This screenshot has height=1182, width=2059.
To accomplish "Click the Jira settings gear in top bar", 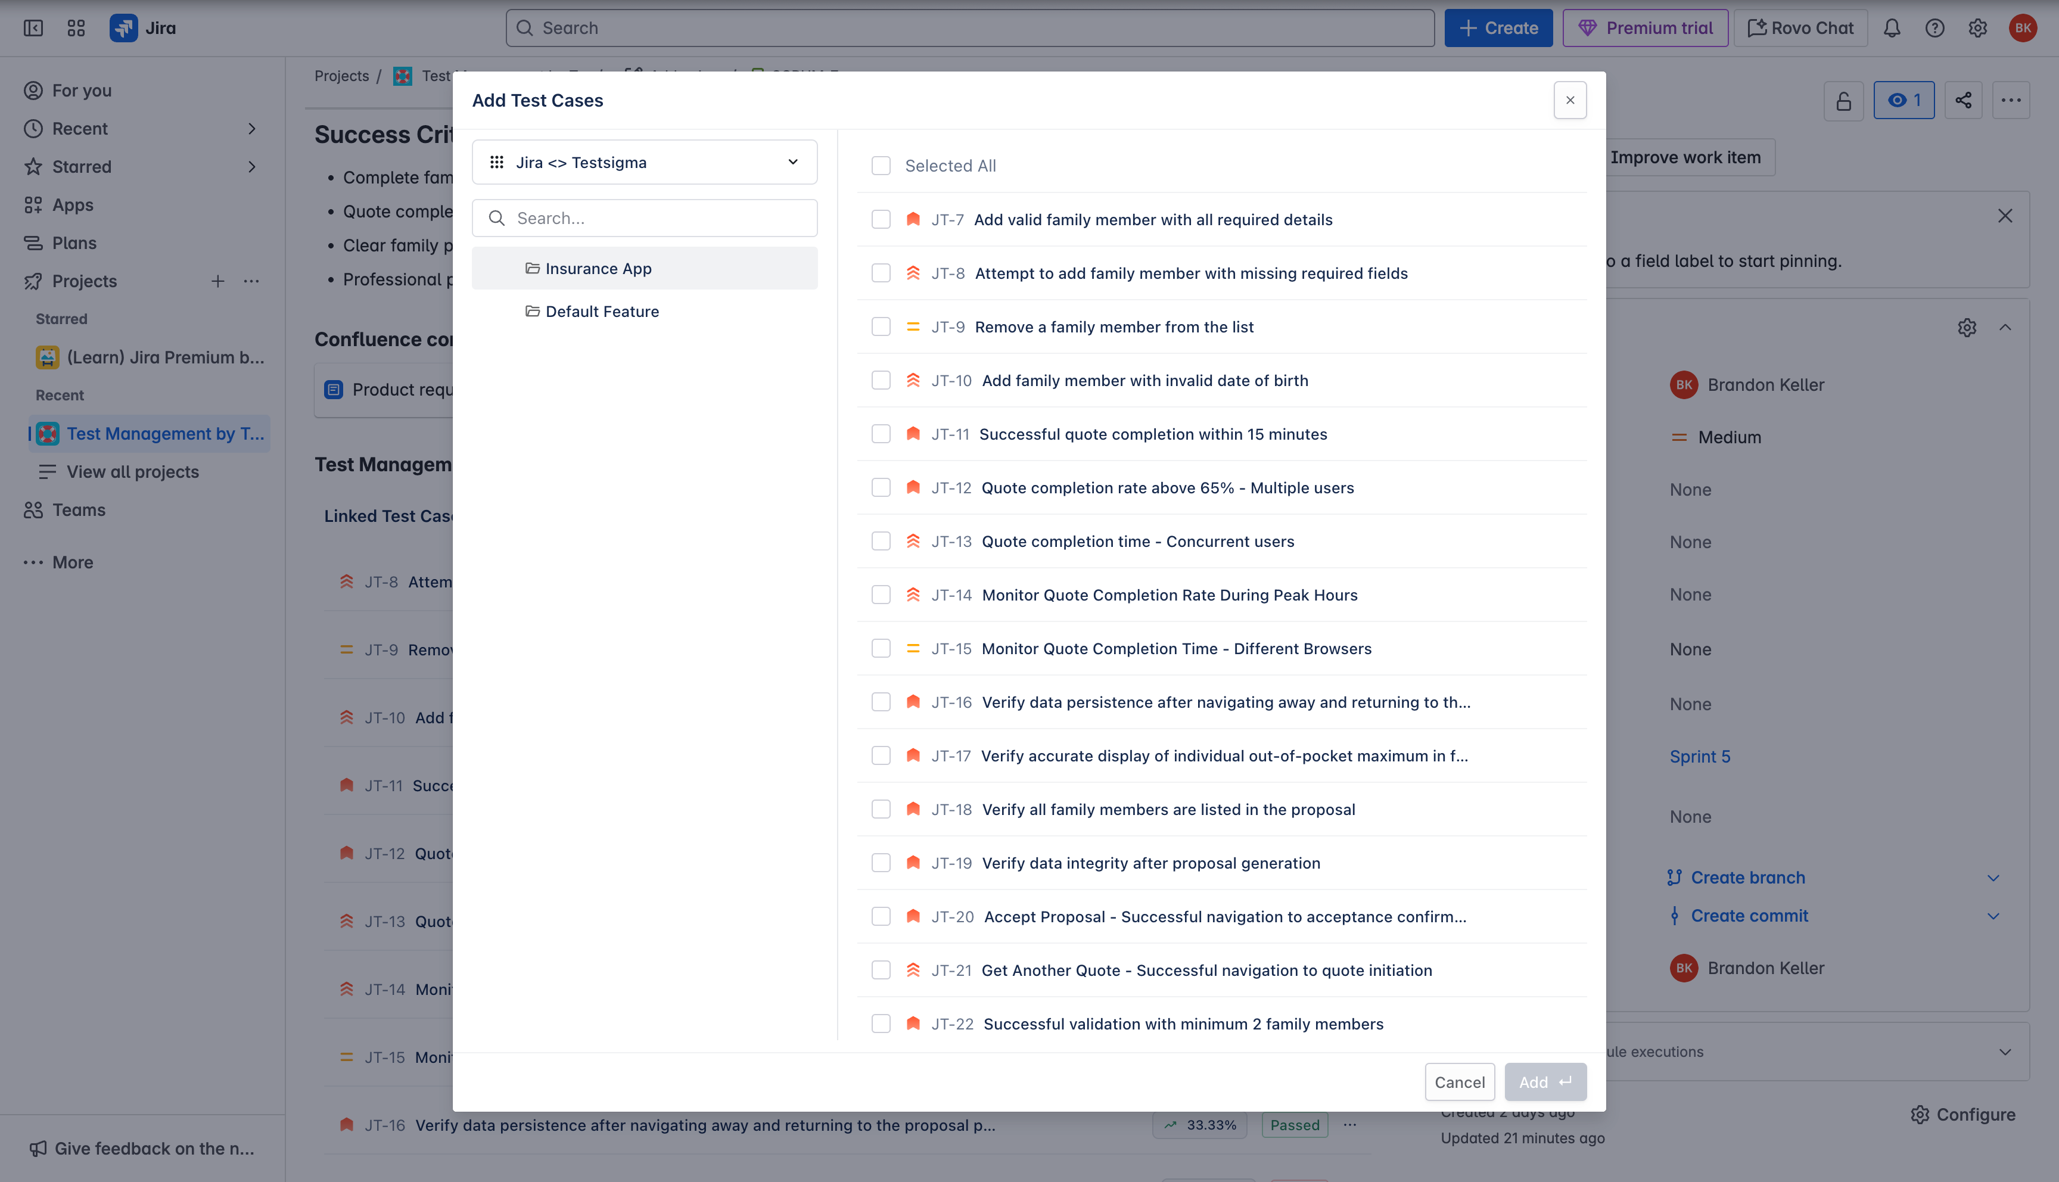I will [1977, 27].
